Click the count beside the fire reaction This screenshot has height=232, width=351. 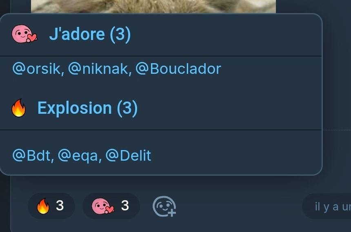[60, 206]
